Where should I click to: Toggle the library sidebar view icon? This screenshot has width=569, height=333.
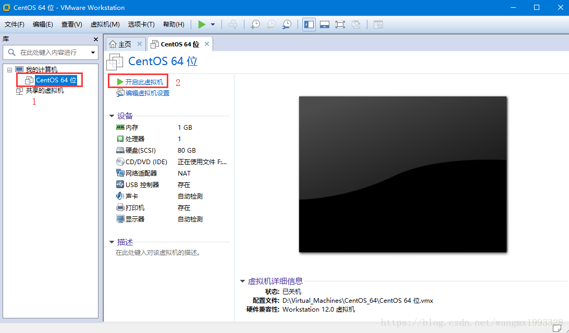(x=309, y=24)
